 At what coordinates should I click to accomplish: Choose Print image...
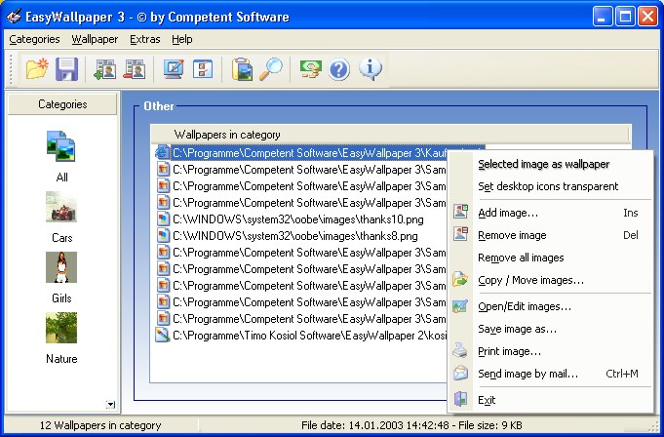tap(550, 351)
